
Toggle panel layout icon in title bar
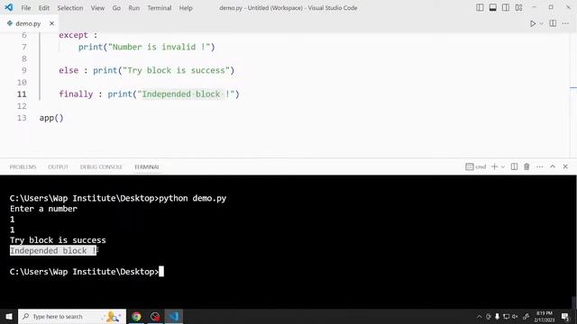pos(493,7)
